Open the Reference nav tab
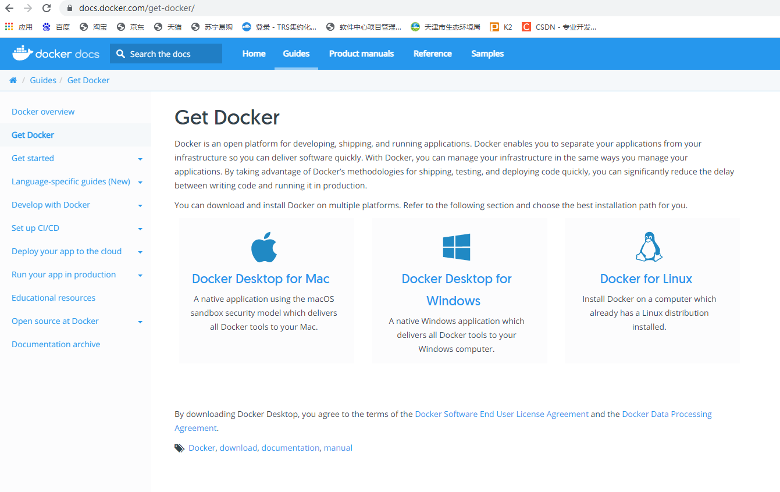The image size is (780, 492). click(433, 54)
